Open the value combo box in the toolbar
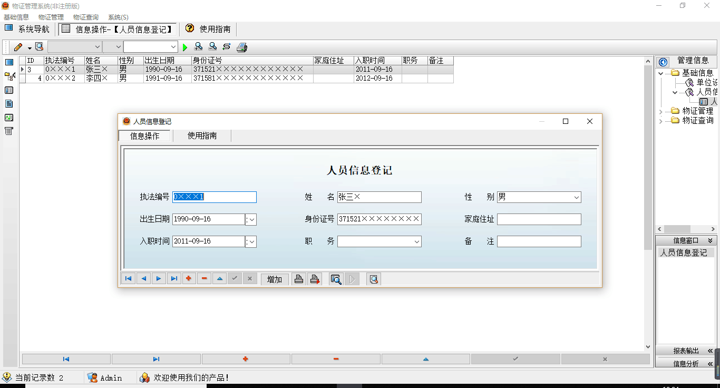720x388 pixels. pyautogui.click(x=151, y=47)
